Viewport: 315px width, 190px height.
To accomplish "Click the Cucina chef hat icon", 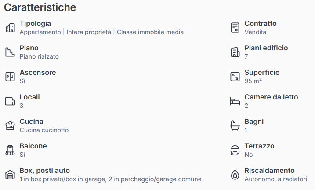I will click(10, 126).
